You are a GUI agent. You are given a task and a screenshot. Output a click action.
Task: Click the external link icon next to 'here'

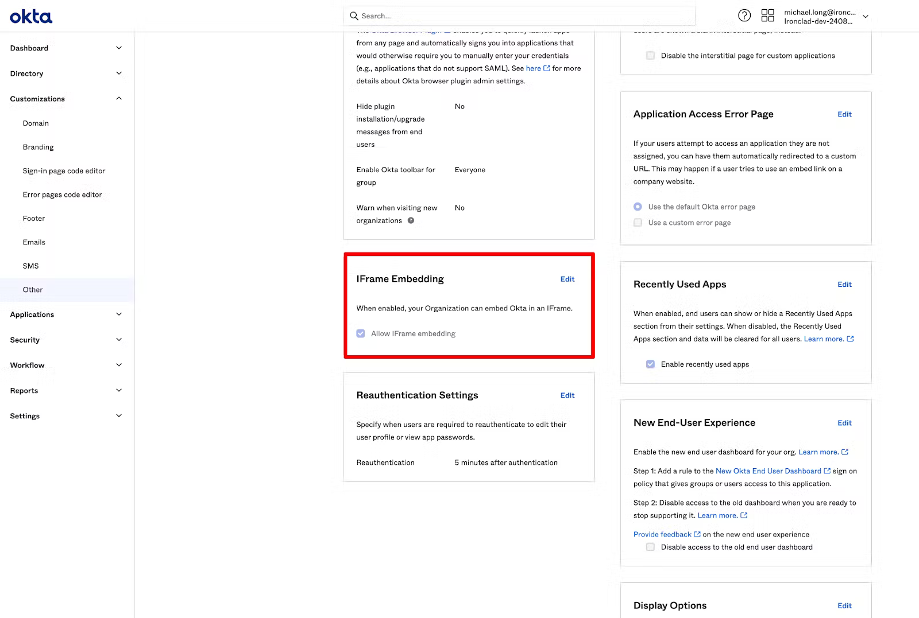coord(547,68)
